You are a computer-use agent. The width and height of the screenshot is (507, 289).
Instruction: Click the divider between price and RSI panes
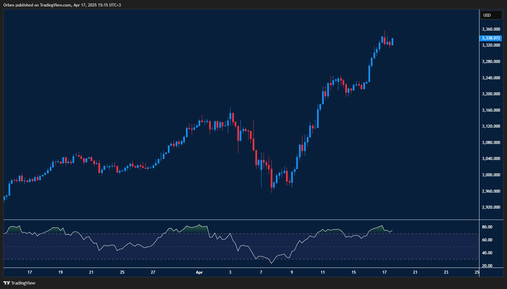tap(241, 220)
